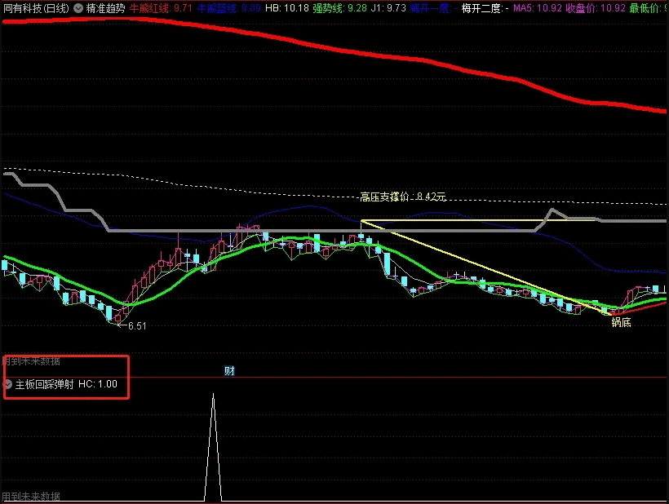Click the white signal spike in sub-chart

point(213,447)
